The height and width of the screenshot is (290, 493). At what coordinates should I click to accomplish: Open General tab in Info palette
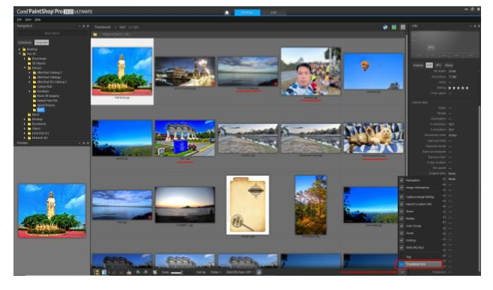click(418, 65)
